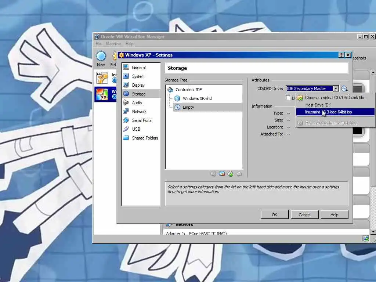The image size is (376, 282).
Task: Select the Empty optical drive entry
Action: tap(207, 107)
